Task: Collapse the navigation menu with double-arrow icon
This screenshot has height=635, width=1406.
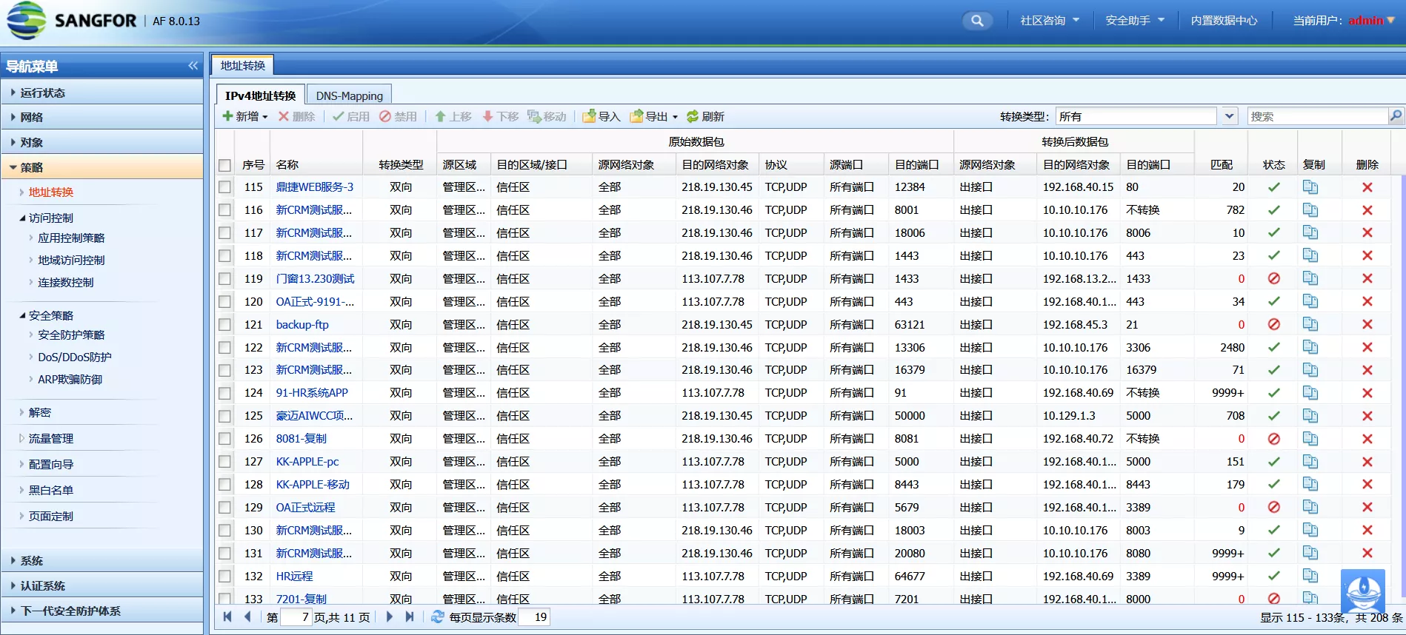Action: pyautogui.click(x=193, y=66)
